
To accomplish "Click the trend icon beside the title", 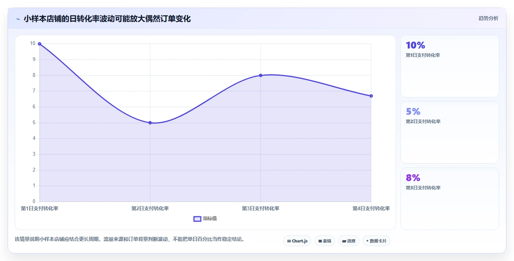I will [x=18, y=19].
